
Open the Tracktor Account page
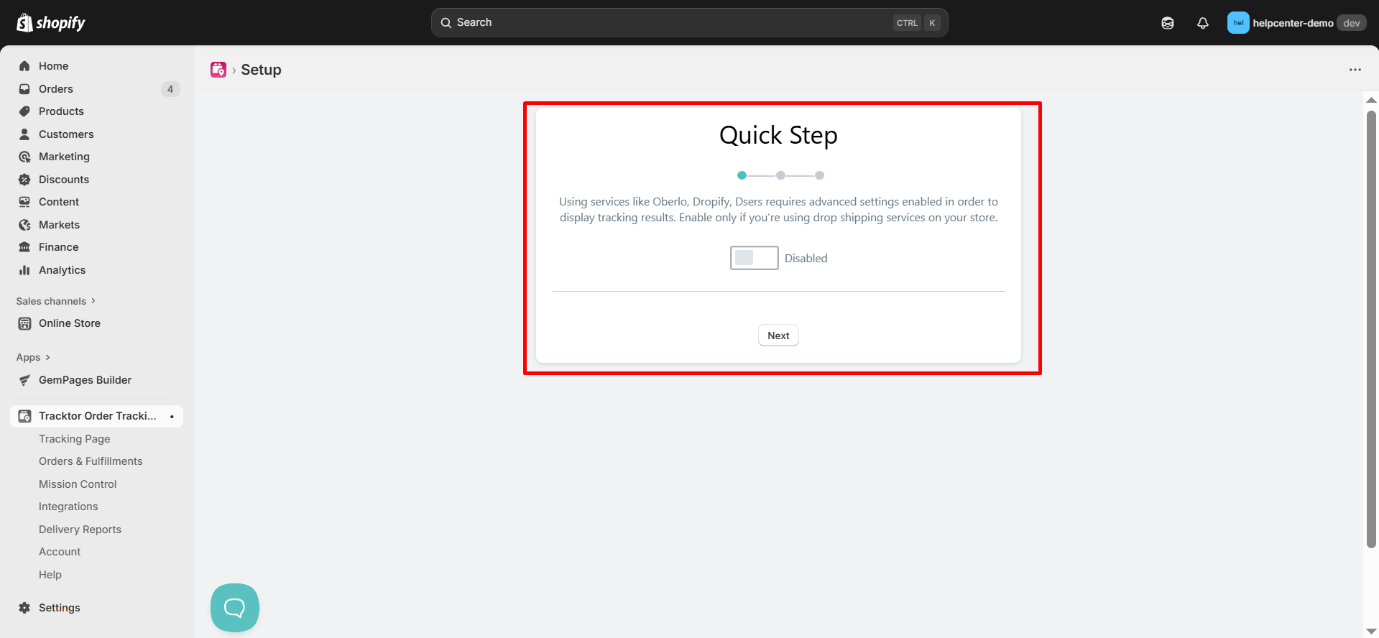[60, 552]
